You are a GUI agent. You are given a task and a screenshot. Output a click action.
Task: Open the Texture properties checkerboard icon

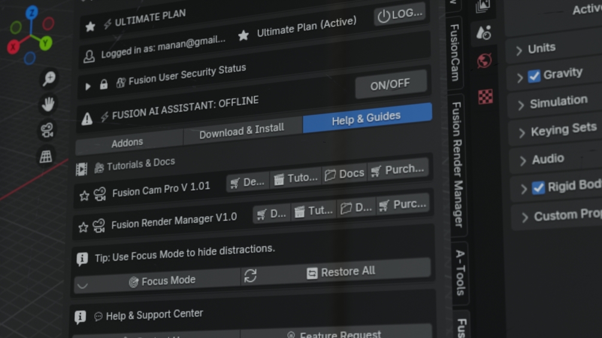tap(486, 96)
